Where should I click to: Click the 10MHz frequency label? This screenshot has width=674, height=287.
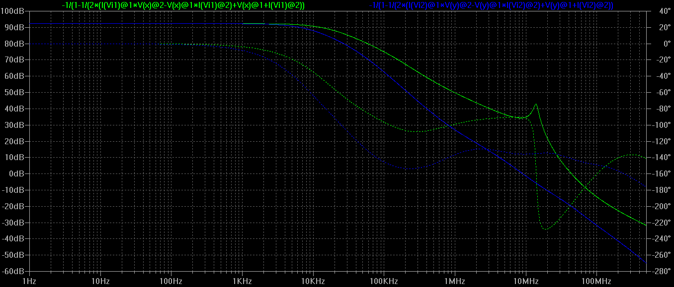[525, 282]
